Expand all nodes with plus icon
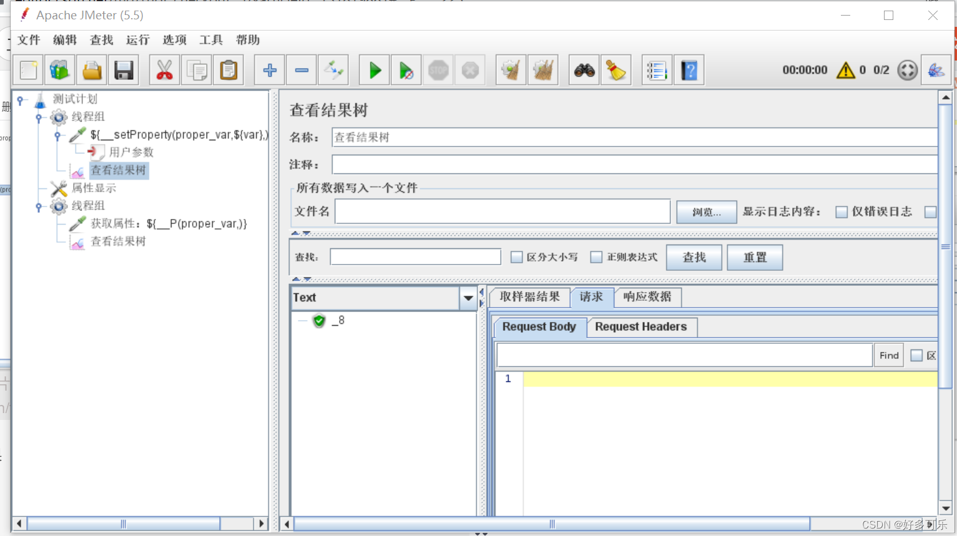This screenshot has height=536, width=957. (270, 70)
